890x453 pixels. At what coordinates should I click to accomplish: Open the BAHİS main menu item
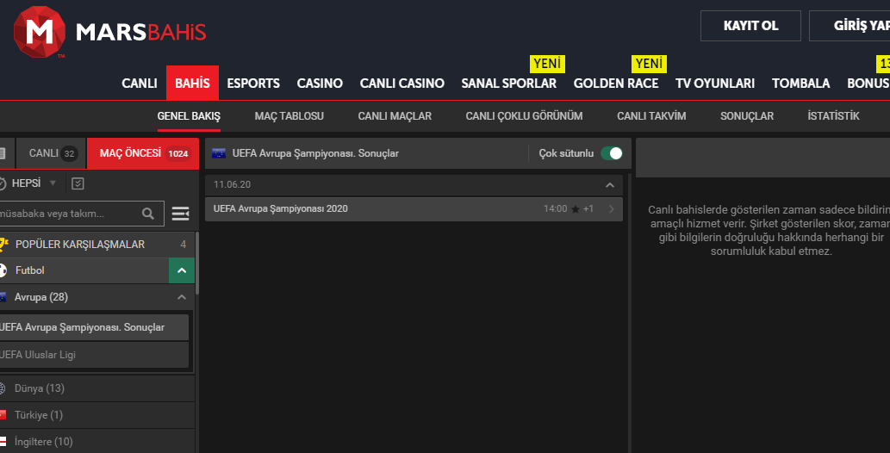[x=192, y=84]
